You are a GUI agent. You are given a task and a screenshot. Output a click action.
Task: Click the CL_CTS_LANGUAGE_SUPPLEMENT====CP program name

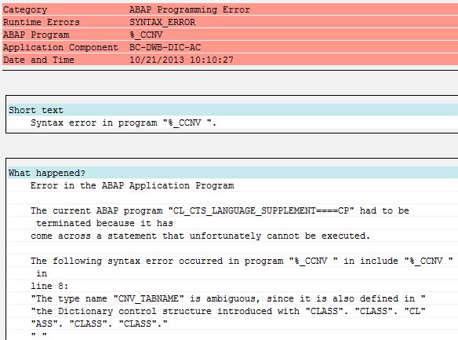[x=261, y=210]
